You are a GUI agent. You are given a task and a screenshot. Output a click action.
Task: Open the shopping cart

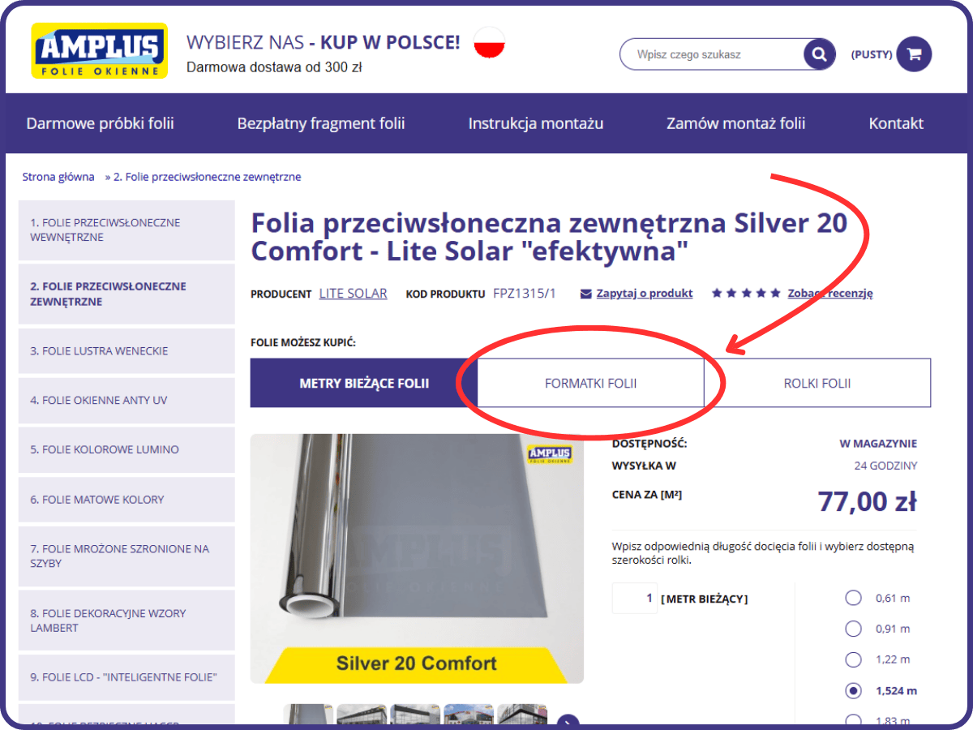point(914,54)
